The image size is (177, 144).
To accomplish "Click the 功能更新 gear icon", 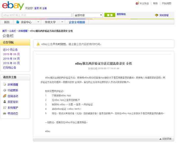I will [x=5, y=90].
